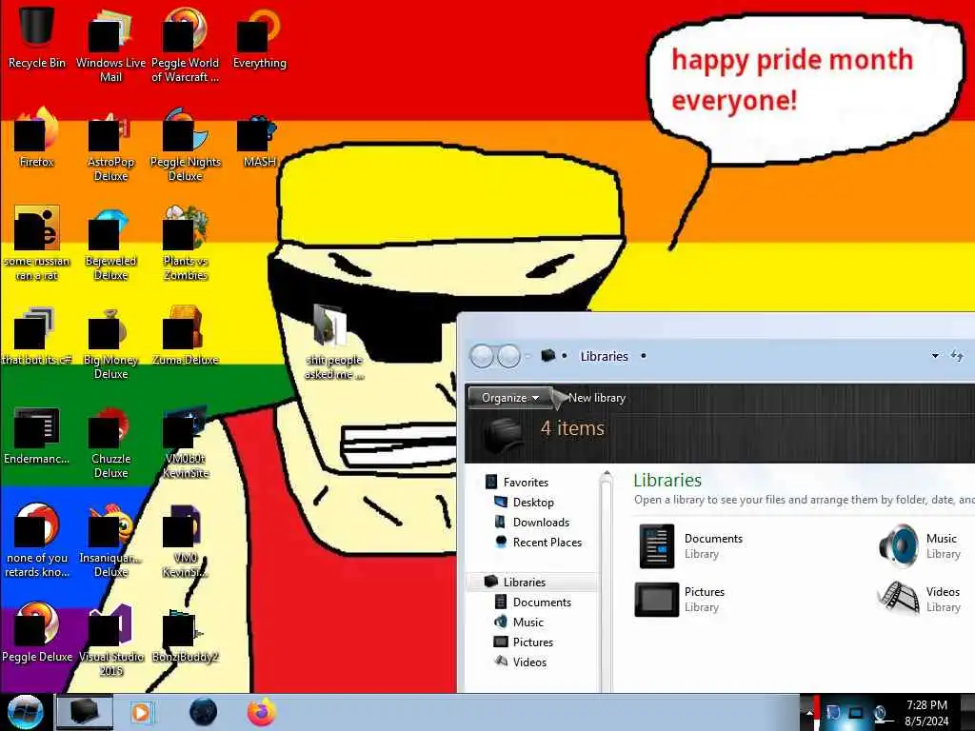975x731 pixels.
Task: Select the folder on the character's sunglasses
Action: click(x=333, y=342)
